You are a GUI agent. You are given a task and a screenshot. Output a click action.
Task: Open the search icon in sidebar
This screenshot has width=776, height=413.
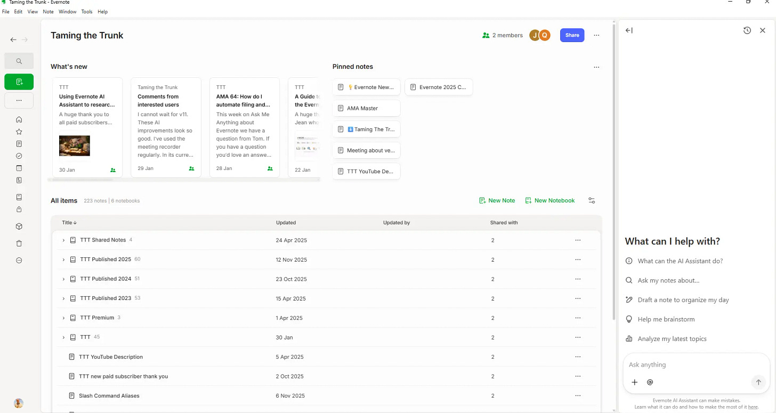19,61
